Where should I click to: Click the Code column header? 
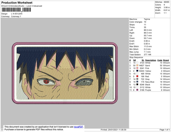coord(160,60)
